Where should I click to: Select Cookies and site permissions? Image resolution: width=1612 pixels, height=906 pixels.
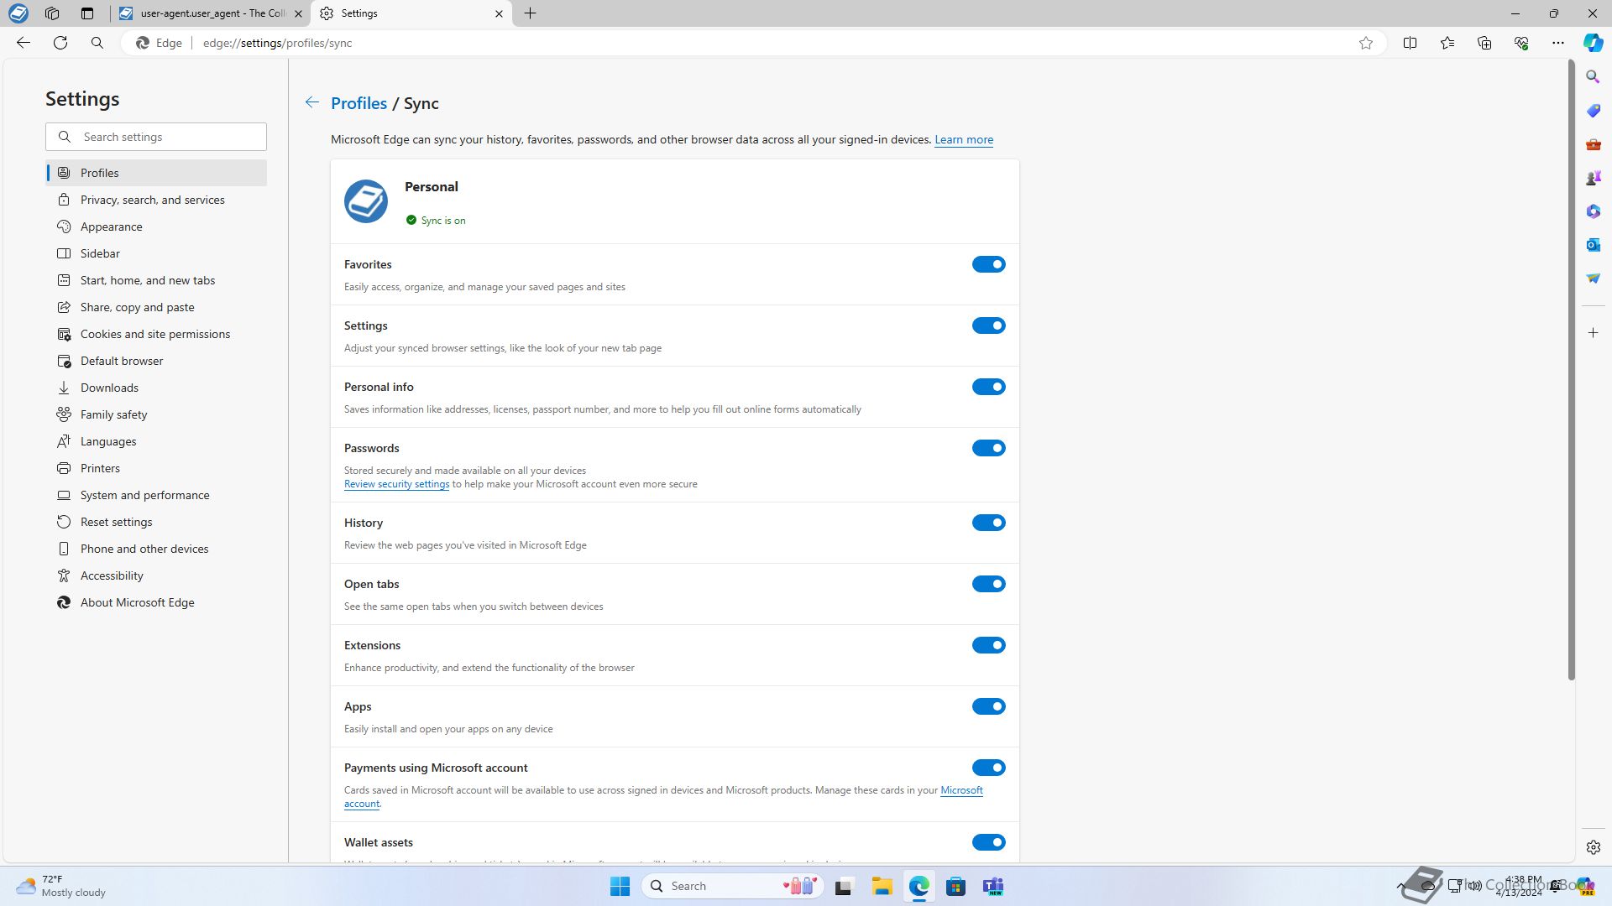156,334
